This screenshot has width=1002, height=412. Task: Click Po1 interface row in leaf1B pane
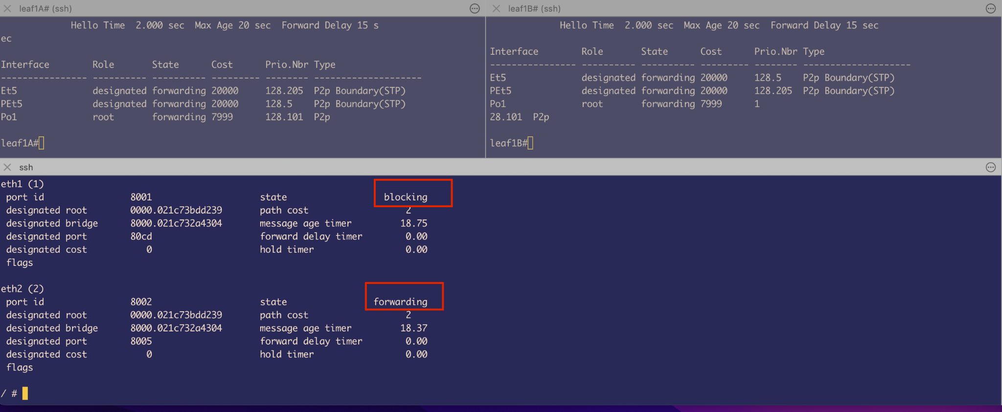pyautogui.click(x=625, y=104)
